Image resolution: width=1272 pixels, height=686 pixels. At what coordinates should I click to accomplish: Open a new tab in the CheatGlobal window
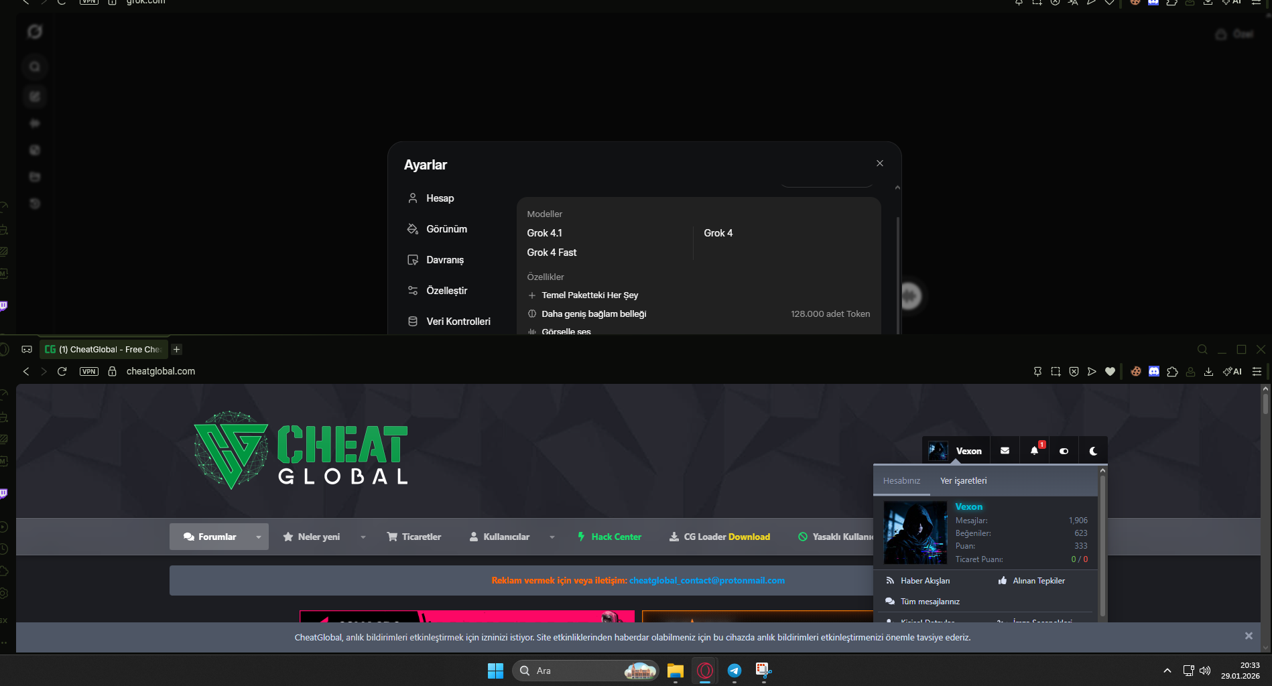pos(177,350)
